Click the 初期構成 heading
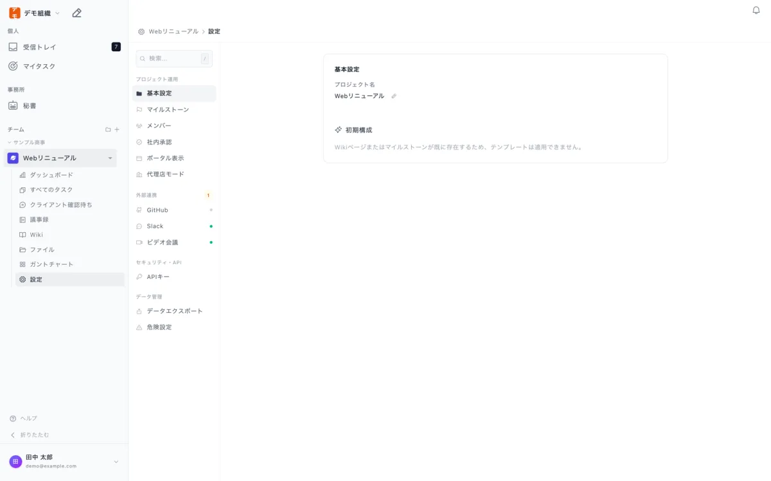 (x=359, y=130)
